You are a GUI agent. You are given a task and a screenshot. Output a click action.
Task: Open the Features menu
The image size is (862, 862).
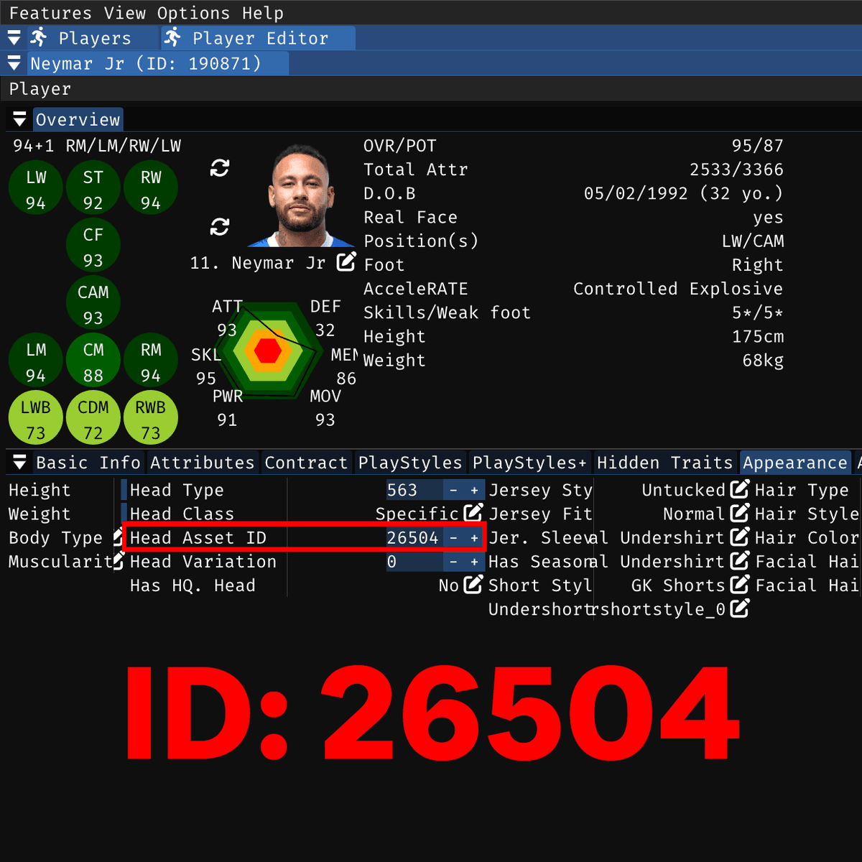(x=50, y=13)
